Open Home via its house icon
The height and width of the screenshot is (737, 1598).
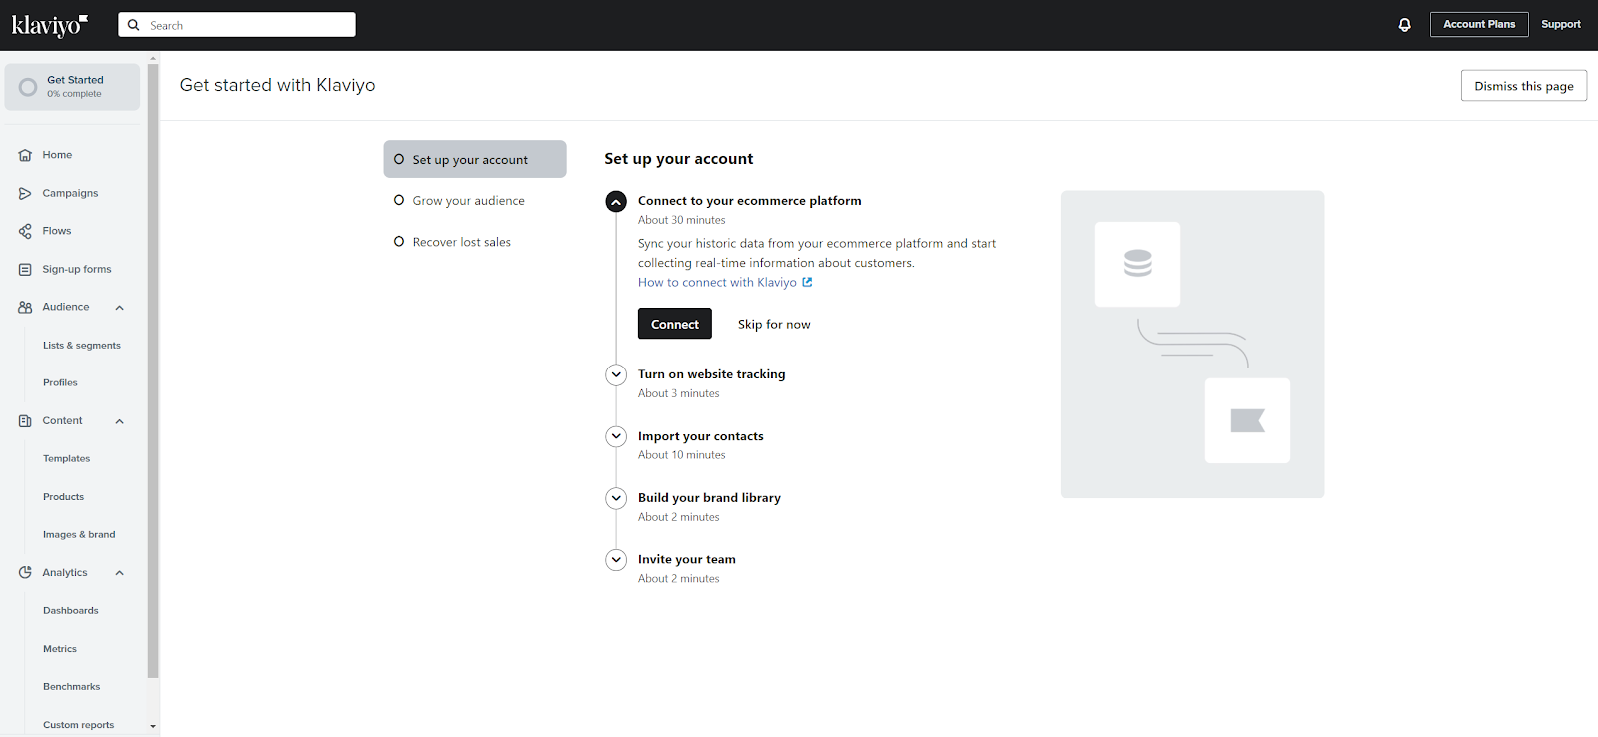[x=25, y=155]
